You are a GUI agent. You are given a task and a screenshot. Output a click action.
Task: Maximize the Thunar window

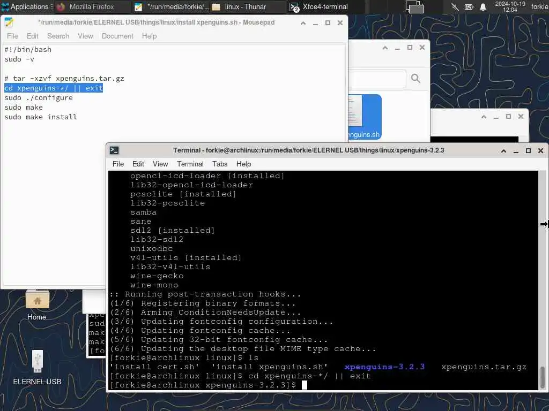point(410,48)
